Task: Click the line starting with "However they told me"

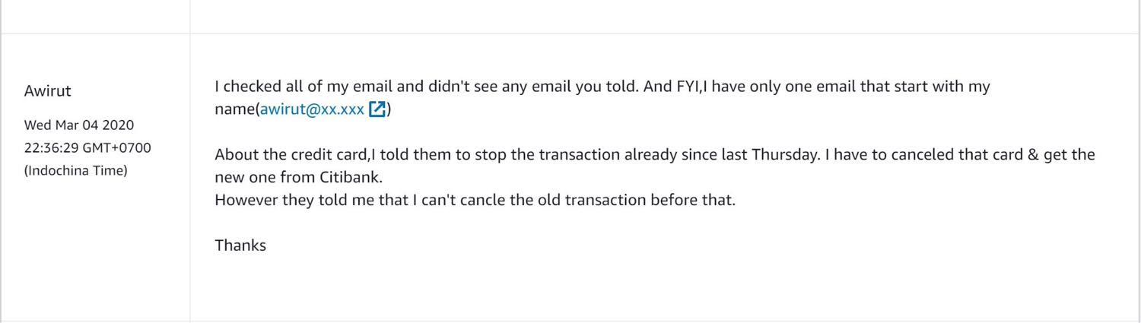Action: (x=475, y=201)
